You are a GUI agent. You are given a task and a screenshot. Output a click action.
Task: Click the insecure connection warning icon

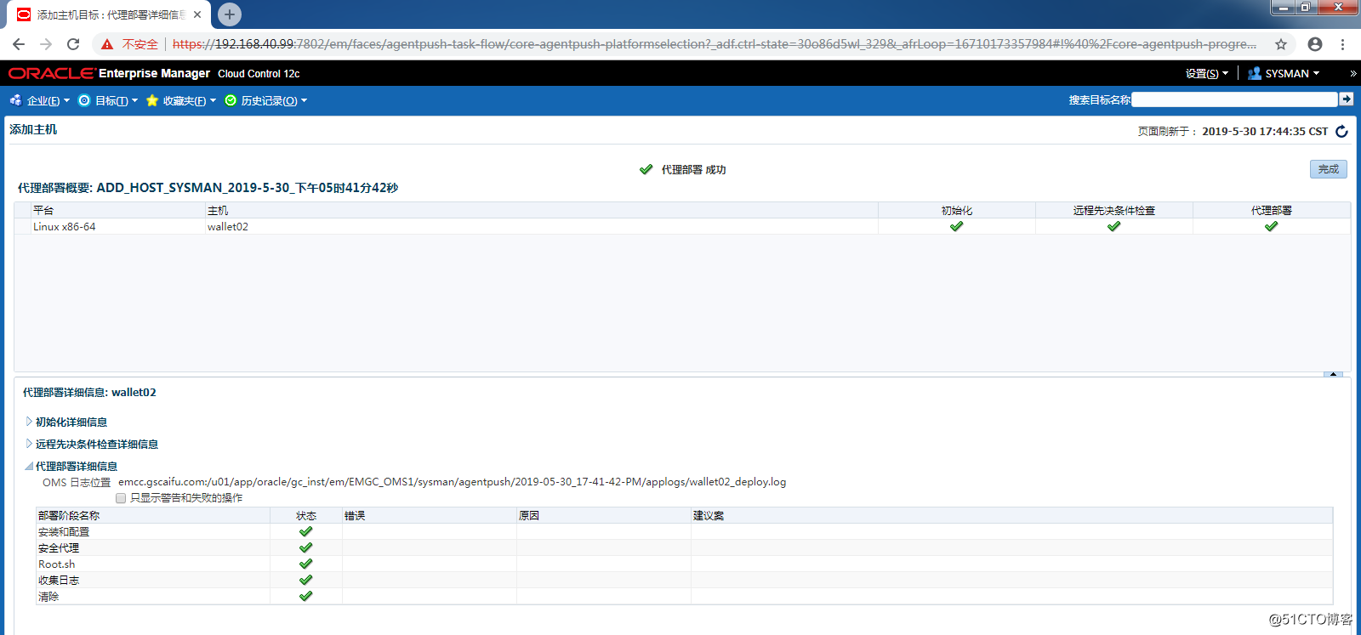[x=107, y=44]
